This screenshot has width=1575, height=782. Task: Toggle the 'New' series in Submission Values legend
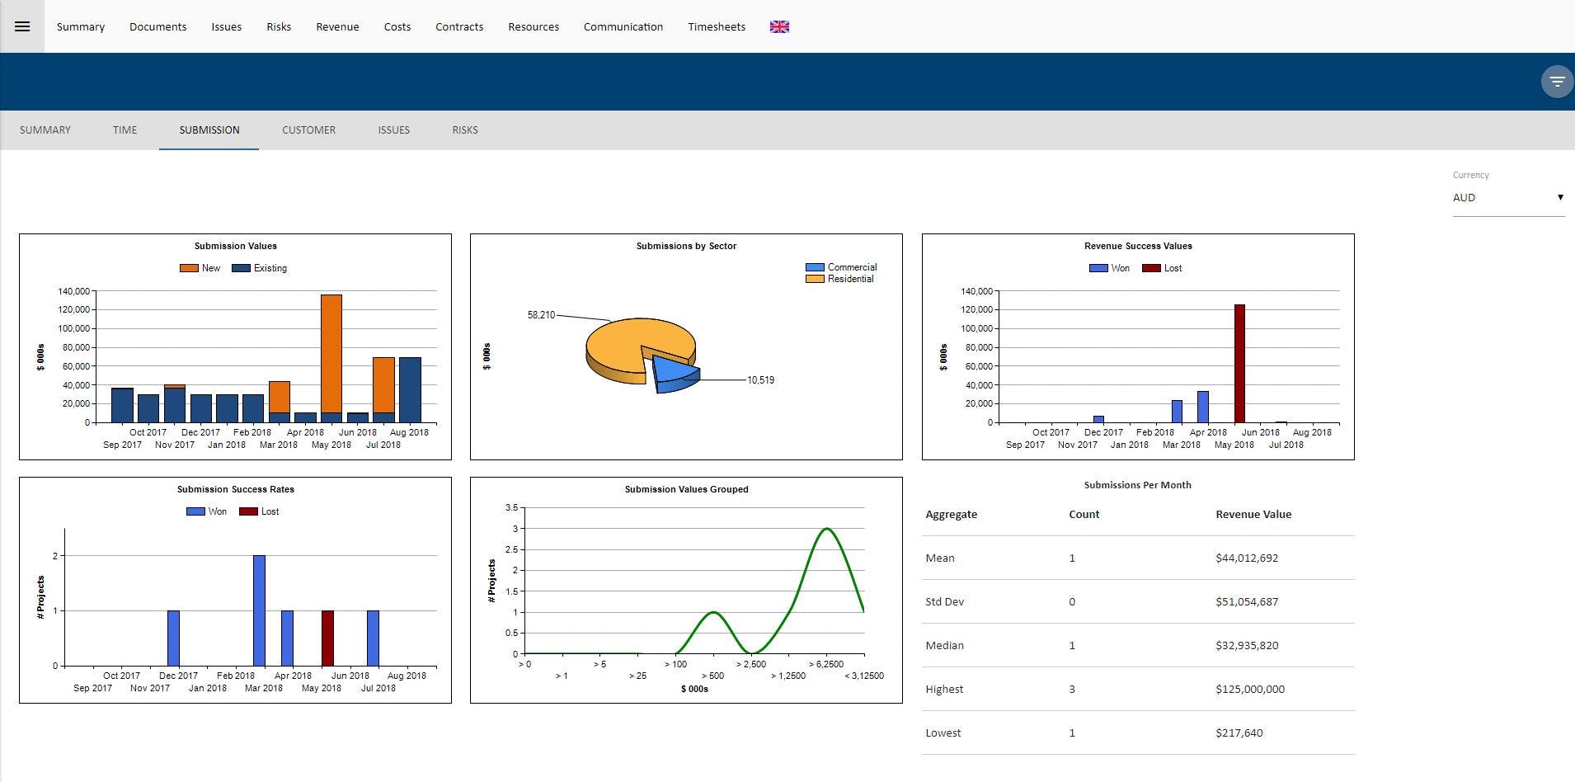tap(187, 267)
